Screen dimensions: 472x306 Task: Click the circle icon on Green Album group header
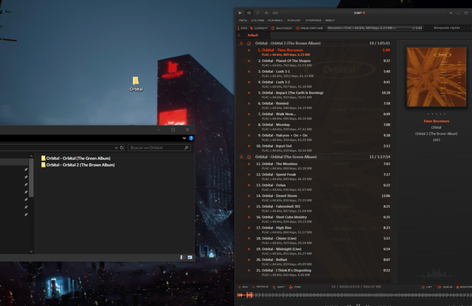(249, 157)
